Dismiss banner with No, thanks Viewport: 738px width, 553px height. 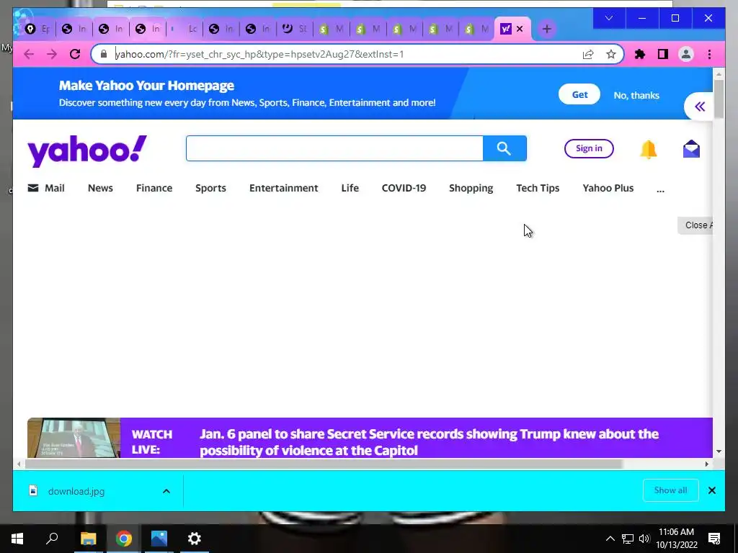coord(636,95)
